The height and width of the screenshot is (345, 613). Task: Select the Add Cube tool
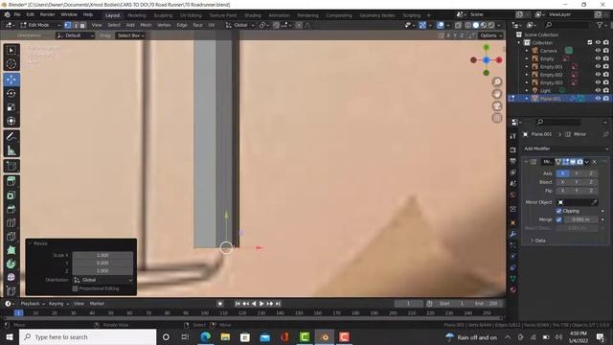point(11,166)
